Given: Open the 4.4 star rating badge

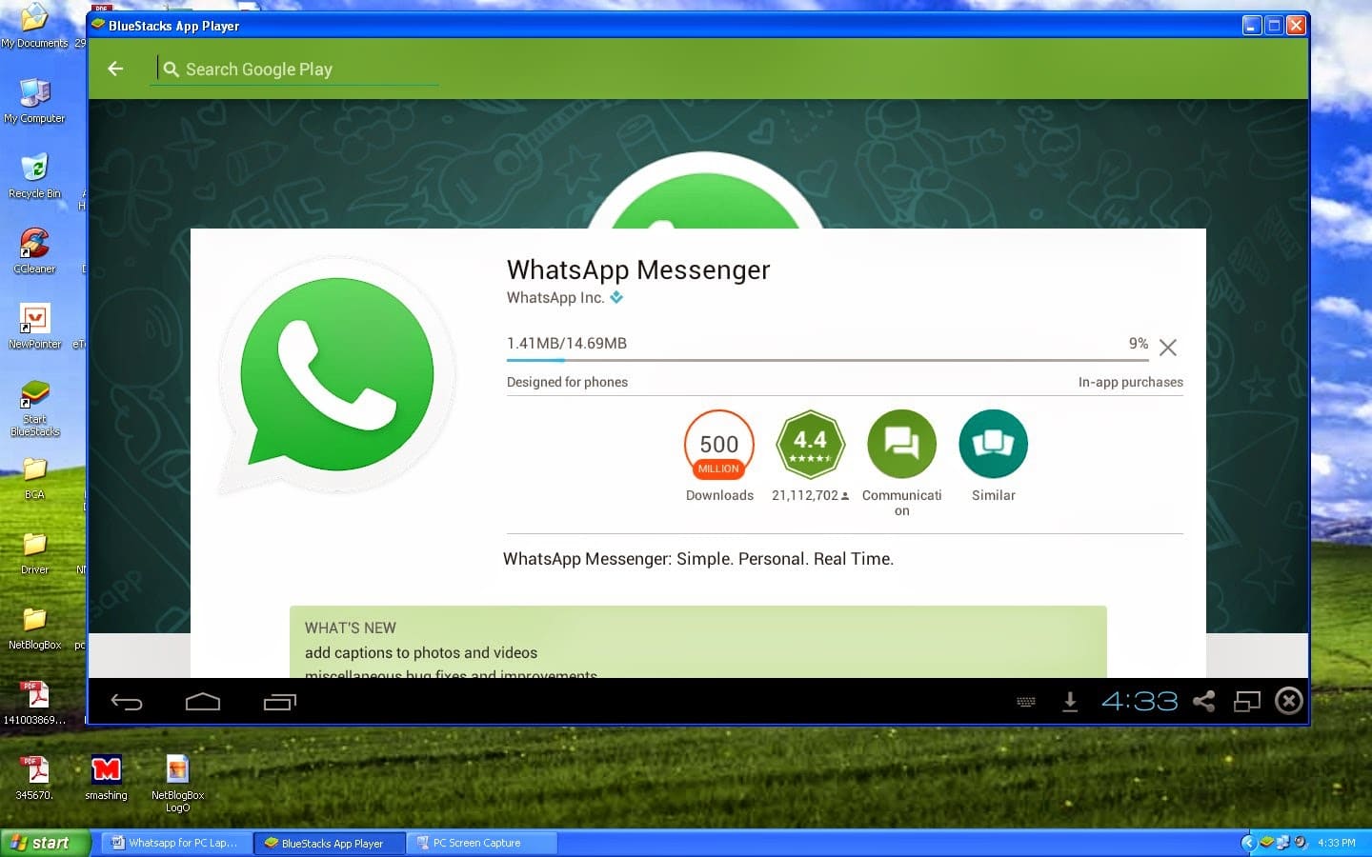Looking at the screenshot, I should [x=810, y=444].
